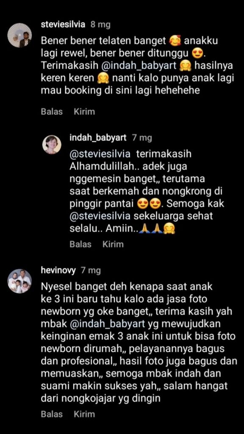The image size is (244, 434).
Task: Open hevinovy's family profile picture
Action: (19, 281)
